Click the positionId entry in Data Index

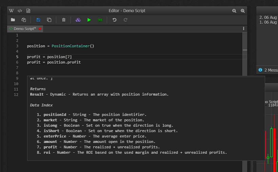(92, 115)
